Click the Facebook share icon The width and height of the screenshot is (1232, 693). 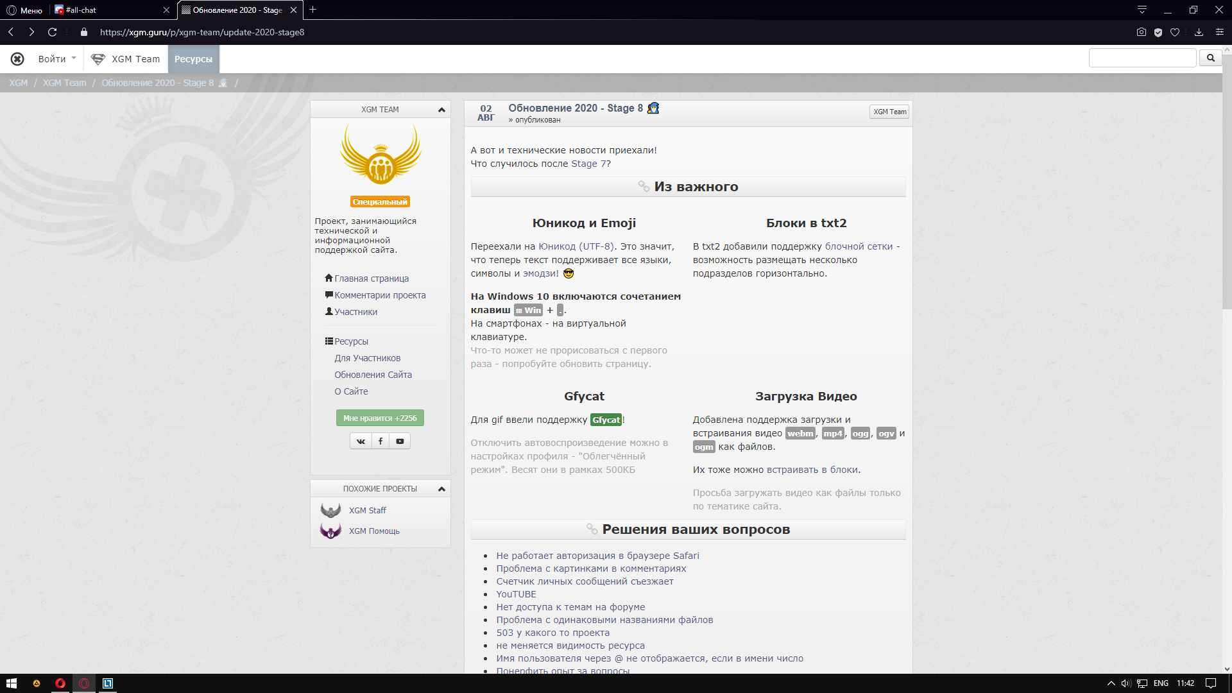(x=381, y=441)
